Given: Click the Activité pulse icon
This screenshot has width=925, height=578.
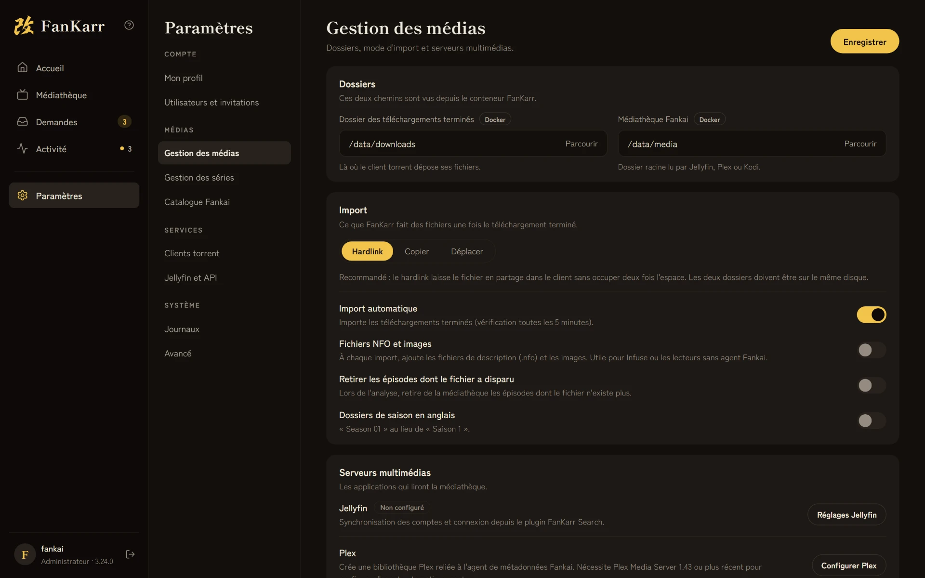Looking at the screenshot, I should click(22, 148).
